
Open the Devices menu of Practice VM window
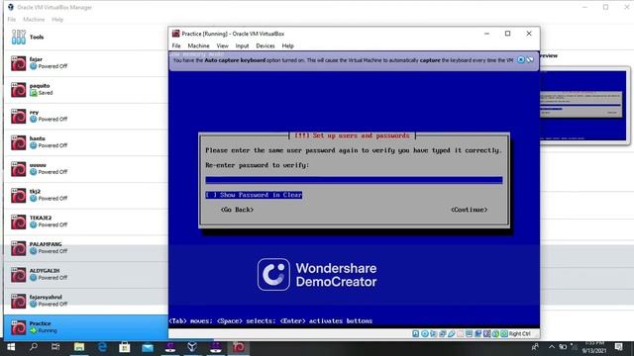[x=265, y=46]
